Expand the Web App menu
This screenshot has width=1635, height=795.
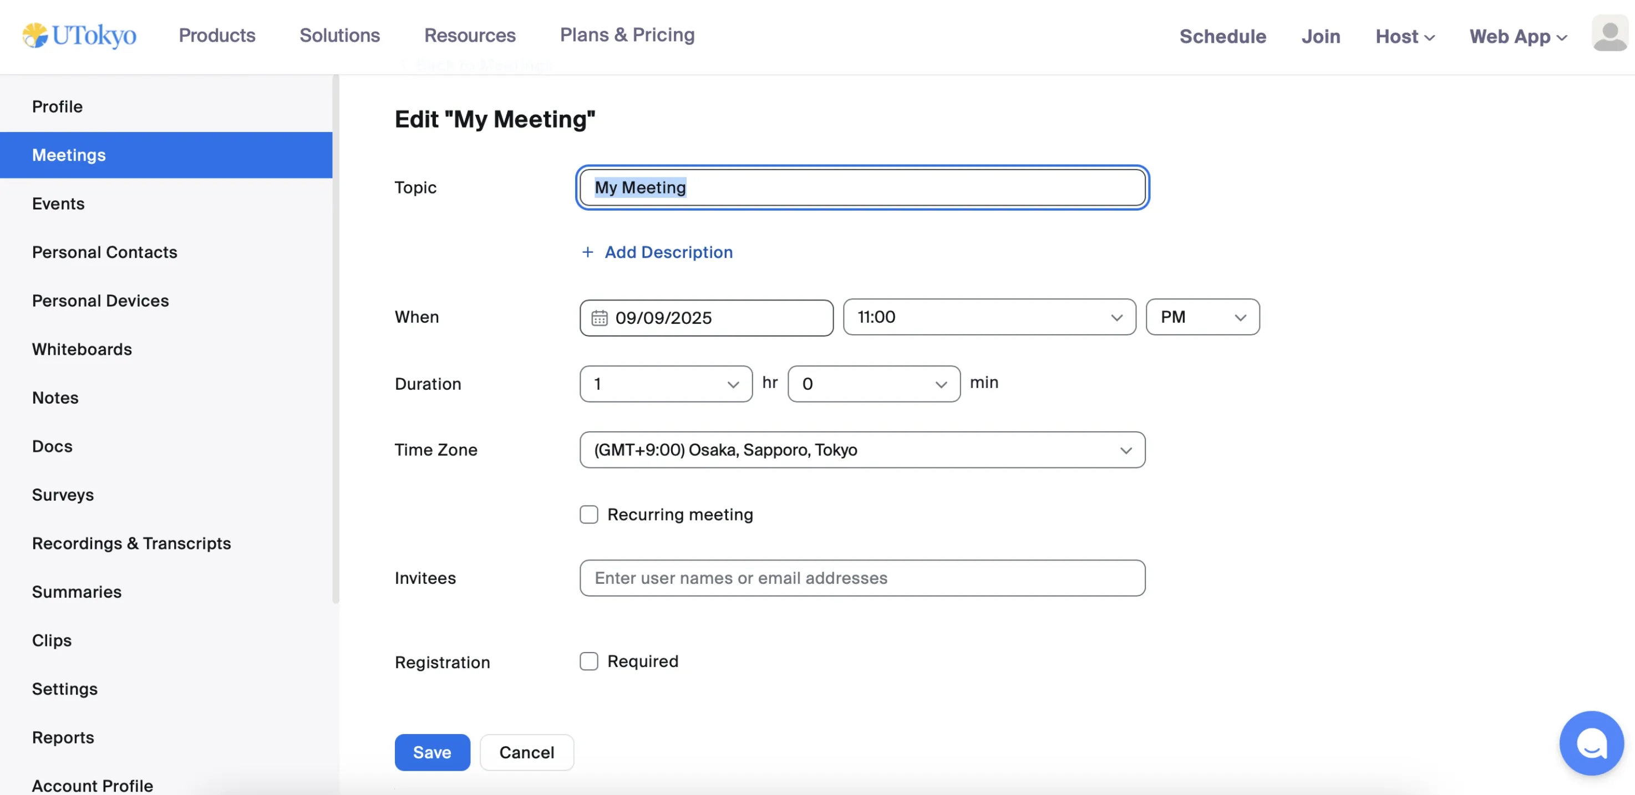[x=1517, y=36]
